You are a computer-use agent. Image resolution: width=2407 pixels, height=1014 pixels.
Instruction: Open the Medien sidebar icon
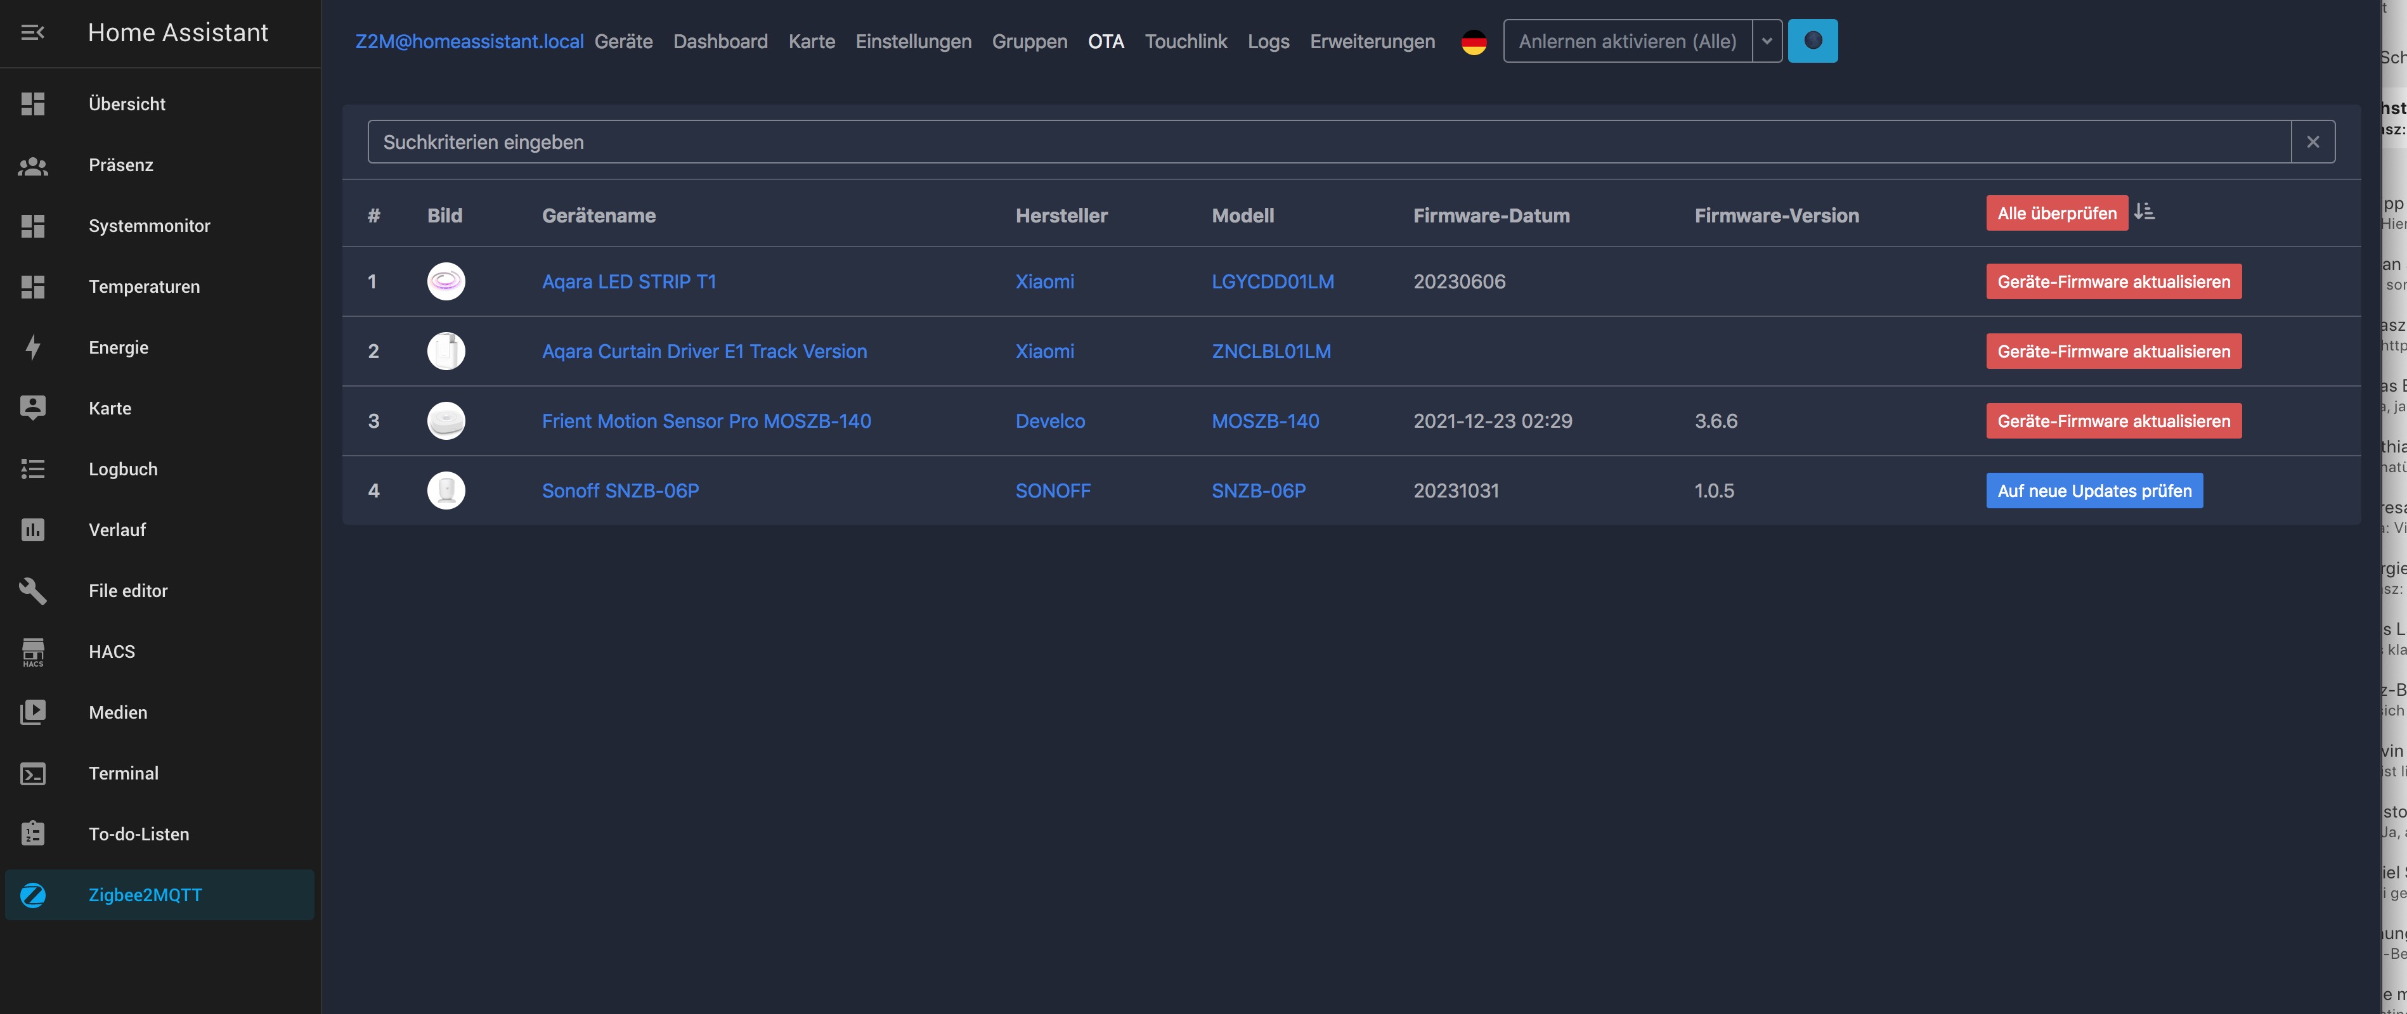[33, 712]
